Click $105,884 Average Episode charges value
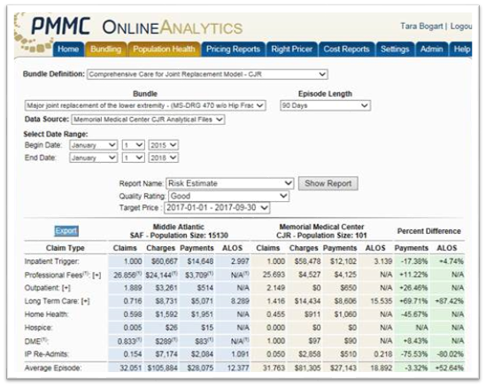The height and width of the screenshot is (387, 486). [162, 368]
